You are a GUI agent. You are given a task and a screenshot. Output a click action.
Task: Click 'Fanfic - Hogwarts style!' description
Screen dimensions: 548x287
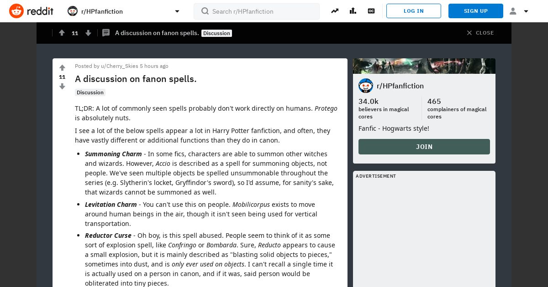394,128
